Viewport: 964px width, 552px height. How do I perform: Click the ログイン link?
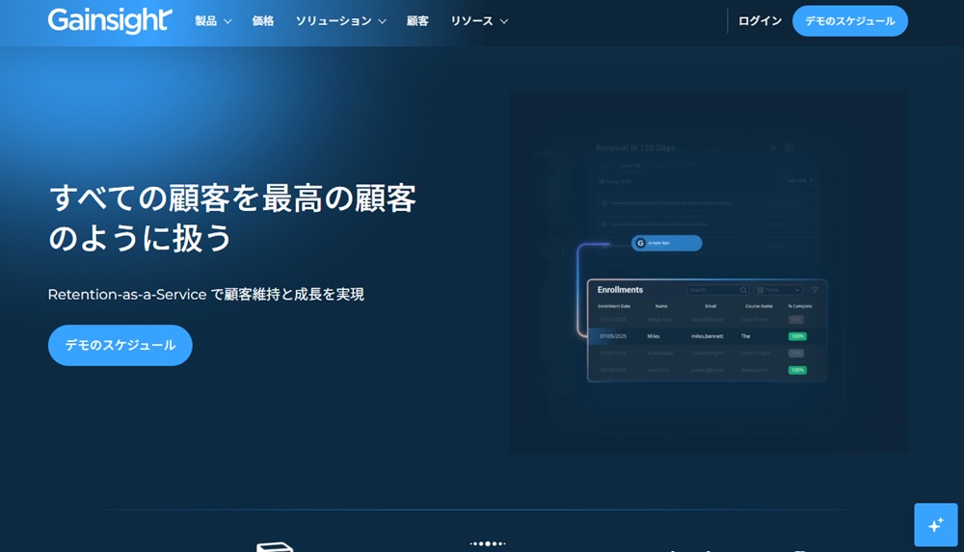click(760, 21)
